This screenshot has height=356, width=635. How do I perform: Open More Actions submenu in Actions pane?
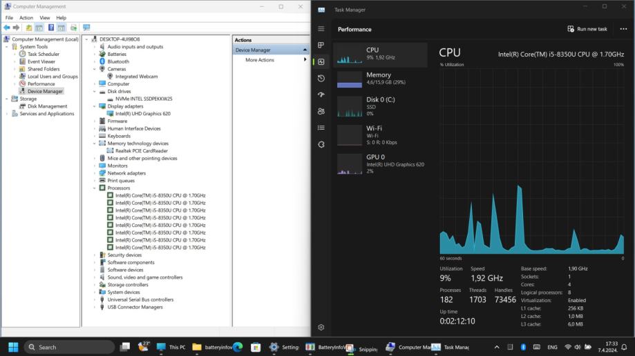(272, 60)
